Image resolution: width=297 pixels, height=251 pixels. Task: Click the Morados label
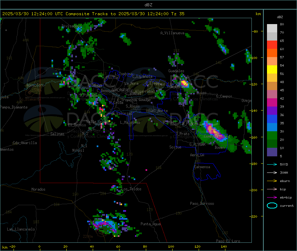point(38,189)
